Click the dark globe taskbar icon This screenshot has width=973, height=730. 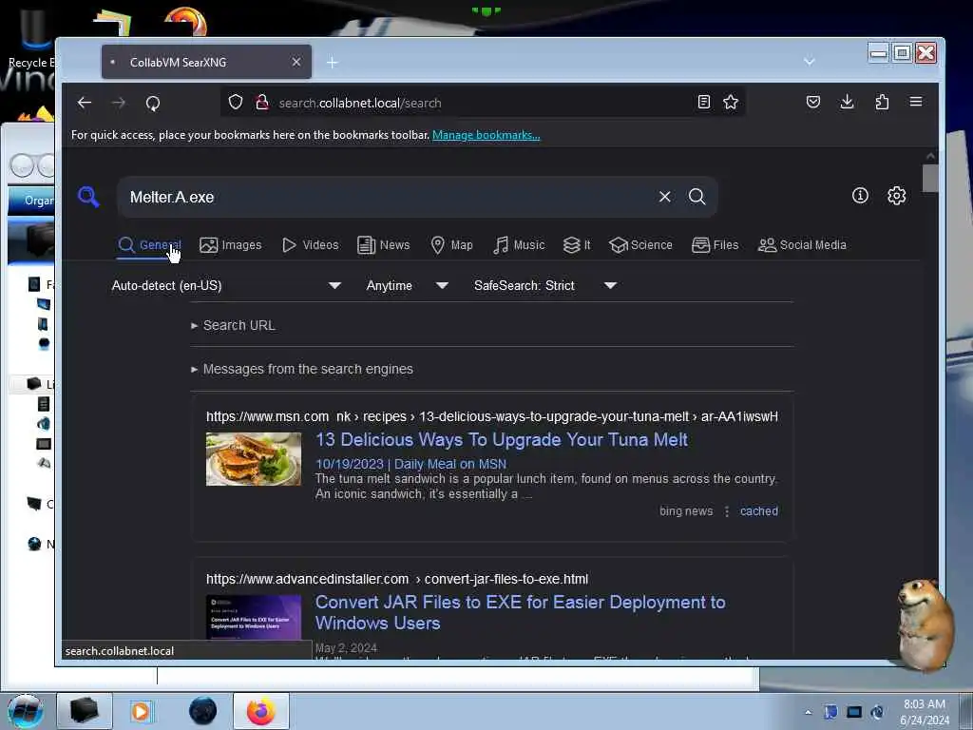[x=203, y=711]
